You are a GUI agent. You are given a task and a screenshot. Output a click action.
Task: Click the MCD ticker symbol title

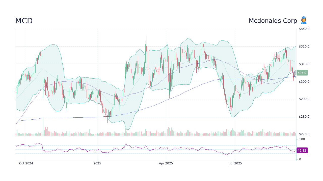pos(24,21)
